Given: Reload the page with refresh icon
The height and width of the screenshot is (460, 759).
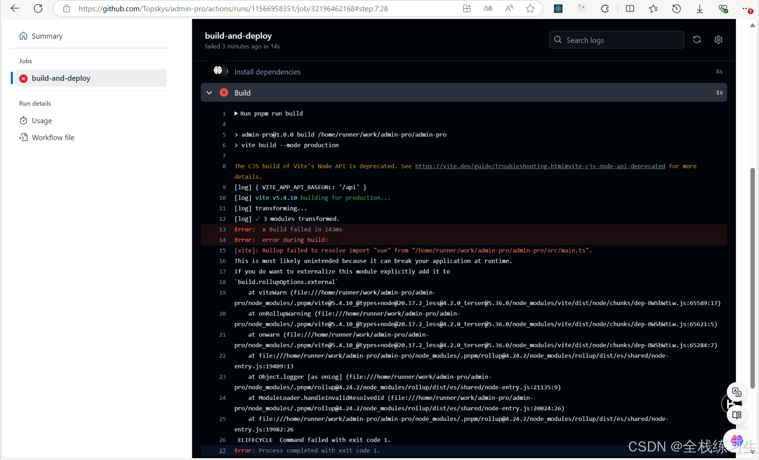Looking at the screenshot, I should pyautogui.click(x=38, y=8).
